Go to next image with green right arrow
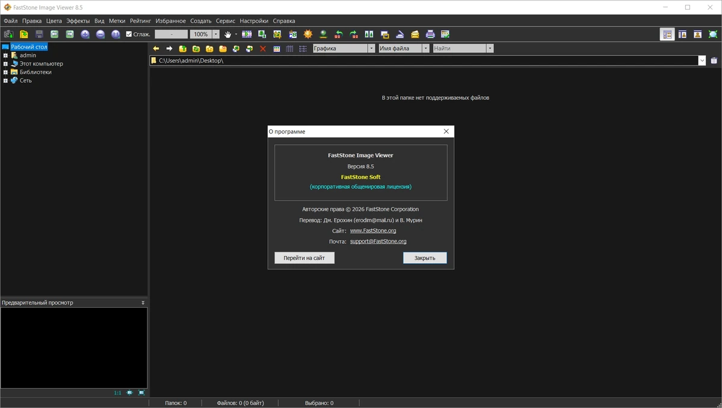722x408 pixels. 70,34
